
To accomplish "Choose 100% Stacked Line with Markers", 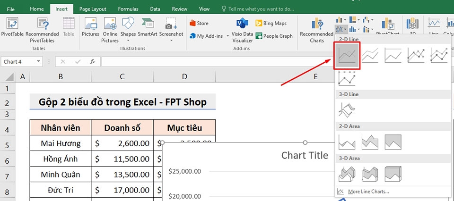I will [347, 78].
